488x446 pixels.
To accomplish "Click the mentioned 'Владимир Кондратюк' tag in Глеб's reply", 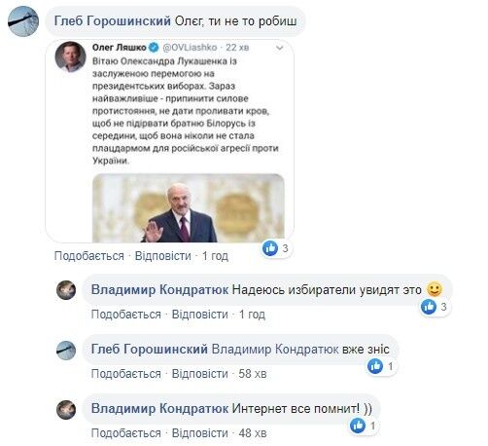I will pos(275,350).
